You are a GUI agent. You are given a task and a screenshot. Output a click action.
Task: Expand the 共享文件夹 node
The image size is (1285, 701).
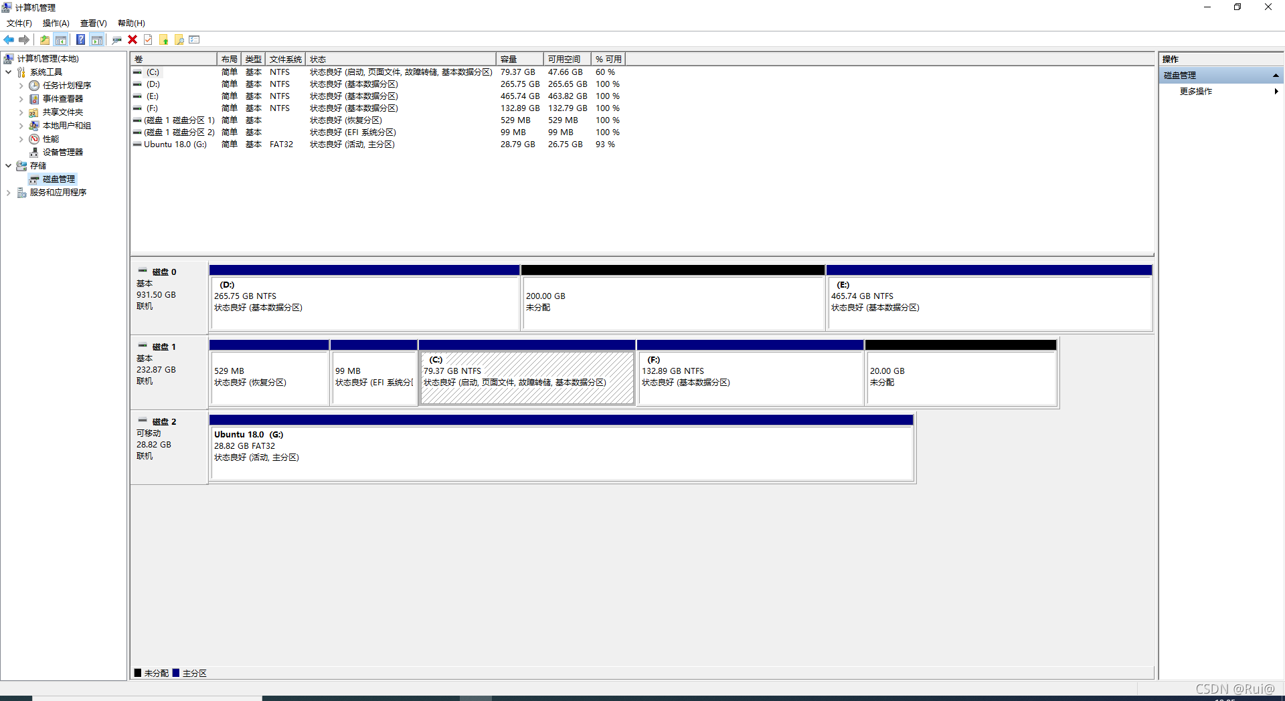pyautogui.click(x=21, y=112)
